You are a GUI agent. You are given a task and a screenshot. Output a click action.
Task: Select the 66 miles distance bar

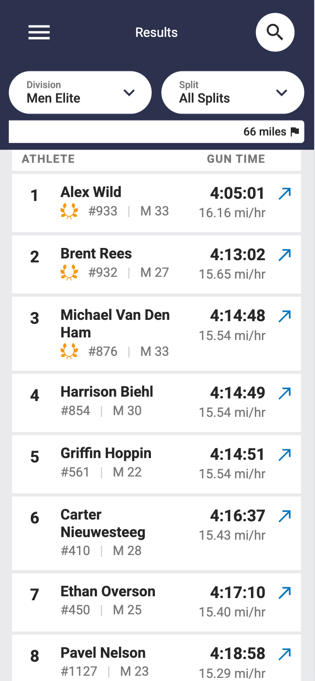(156, 132)
